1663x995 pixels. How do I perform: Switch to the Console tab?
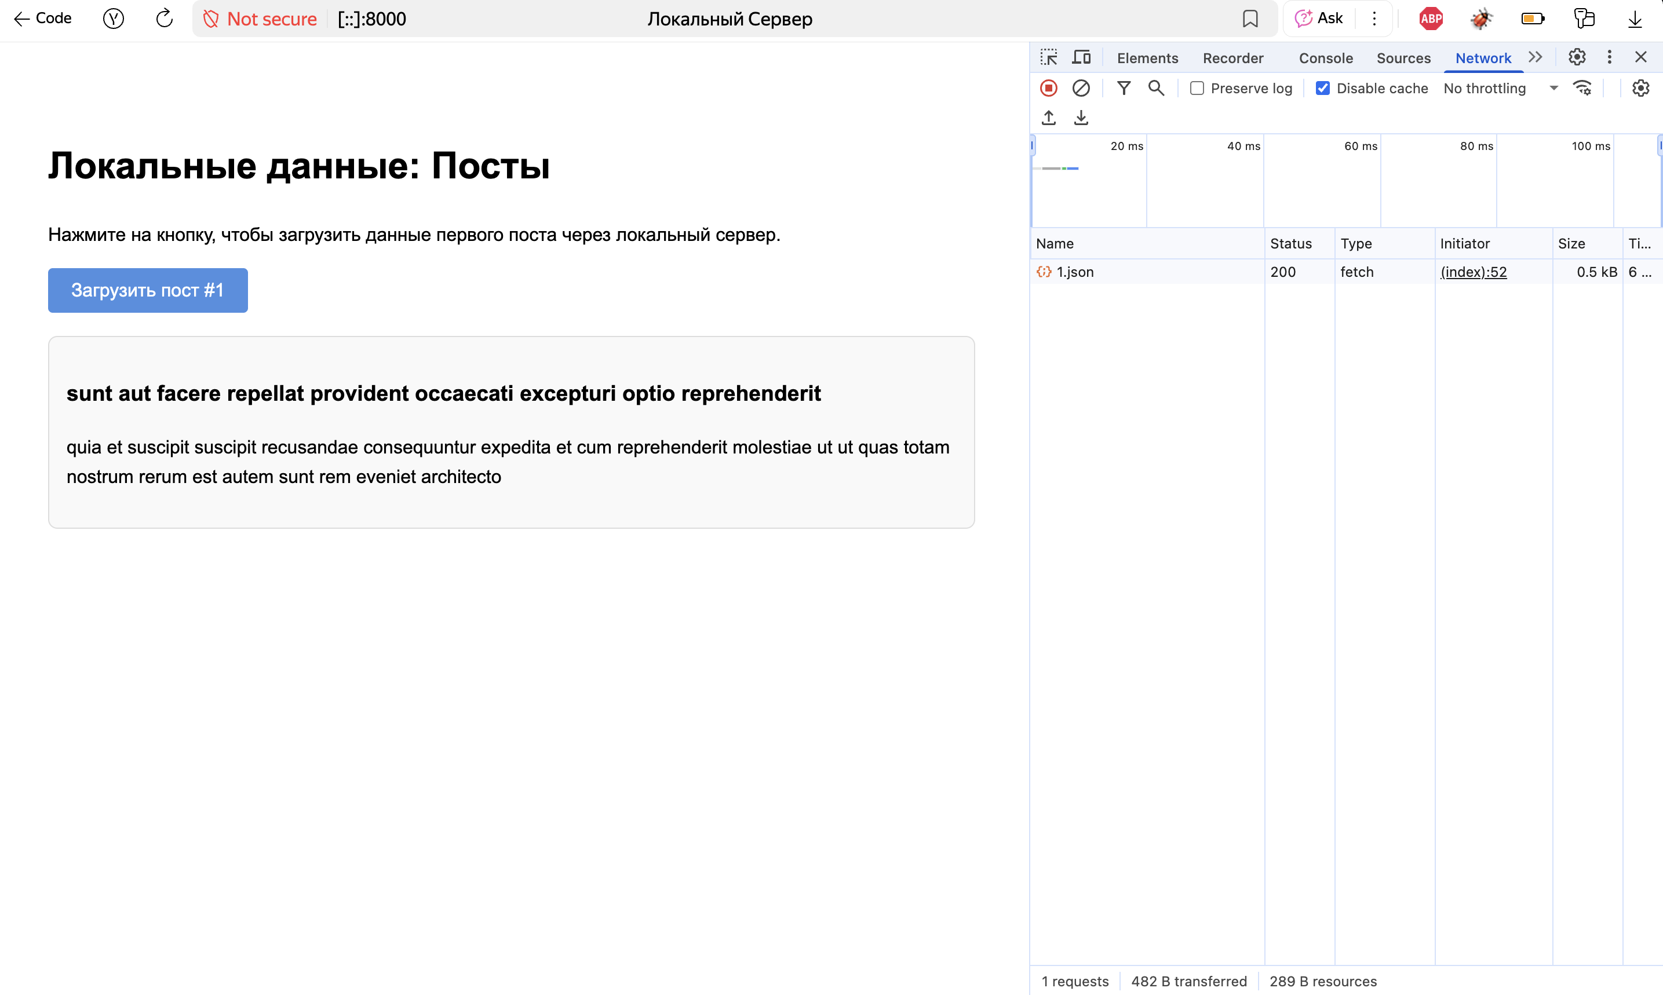coord(1326,58)
